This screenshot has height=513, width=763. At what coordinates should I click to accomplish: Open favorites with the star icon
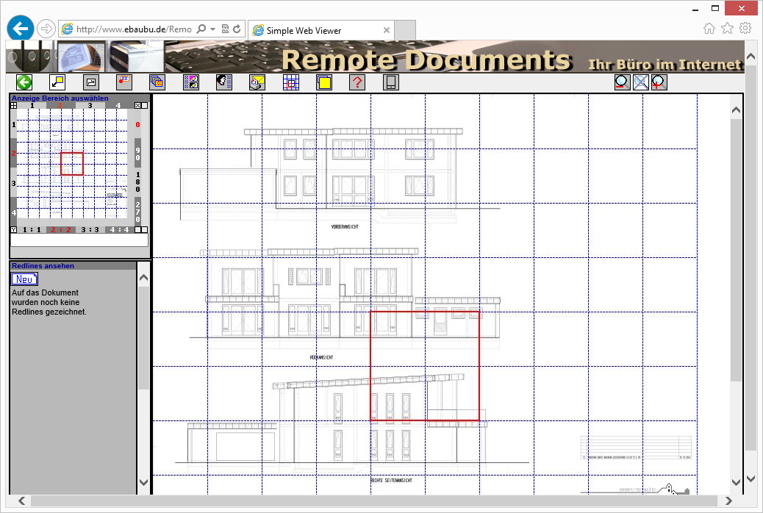(727, 28)
